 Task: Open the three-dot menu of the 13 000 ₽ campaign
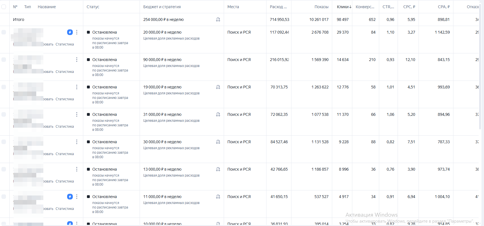click(77, 169)
